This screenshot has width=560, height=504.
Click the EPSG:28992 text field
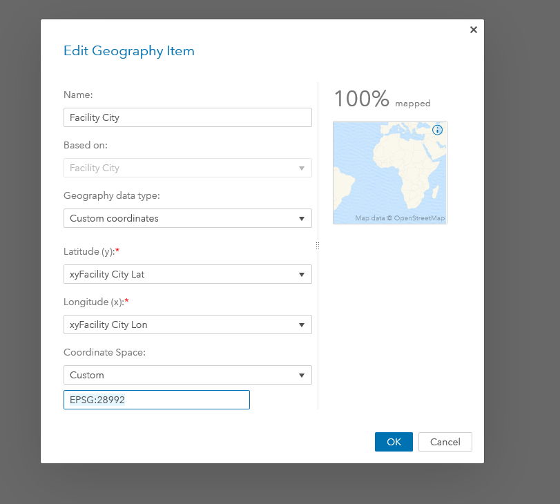(156, 400)
